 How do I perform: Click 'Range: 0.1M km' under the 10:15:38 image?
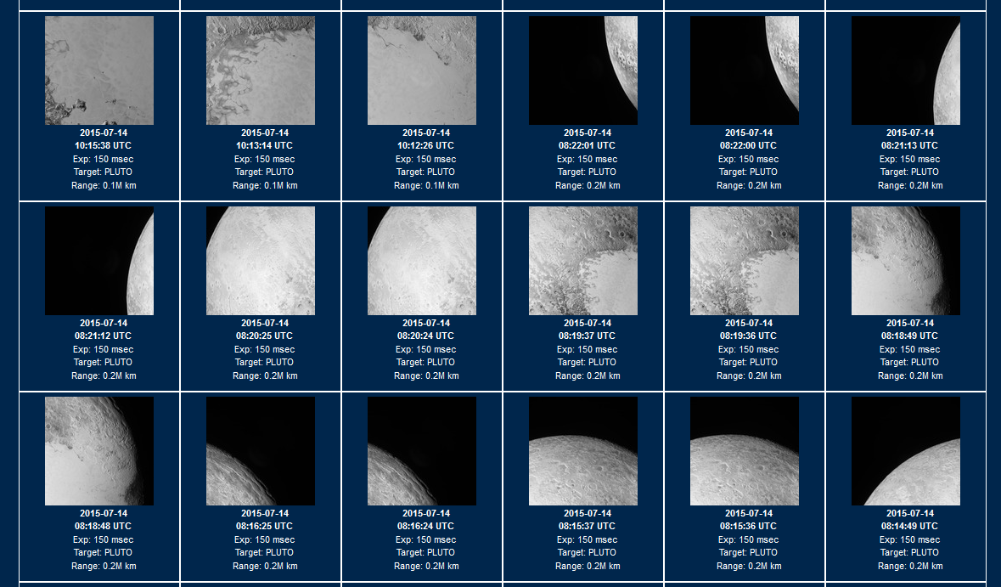[104, 186]
